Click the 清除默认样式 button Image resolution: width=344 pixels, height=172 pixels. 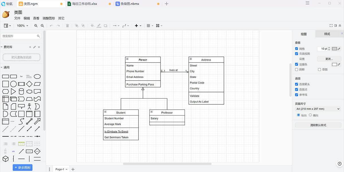(318, 125)
